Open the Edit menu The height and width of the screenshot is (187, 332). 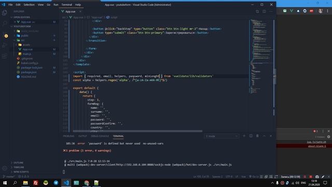(x=18, y=5)
